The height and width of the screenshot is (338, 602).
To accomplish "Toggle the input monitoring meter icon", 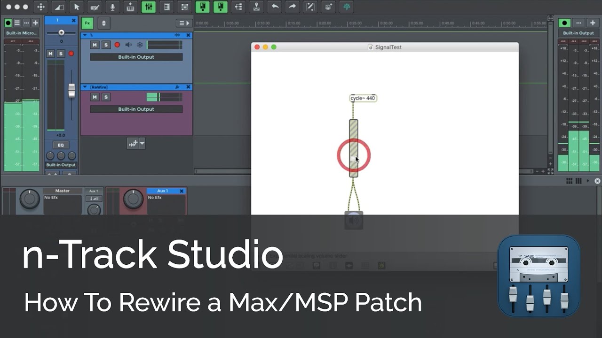I will coord(202,7).
